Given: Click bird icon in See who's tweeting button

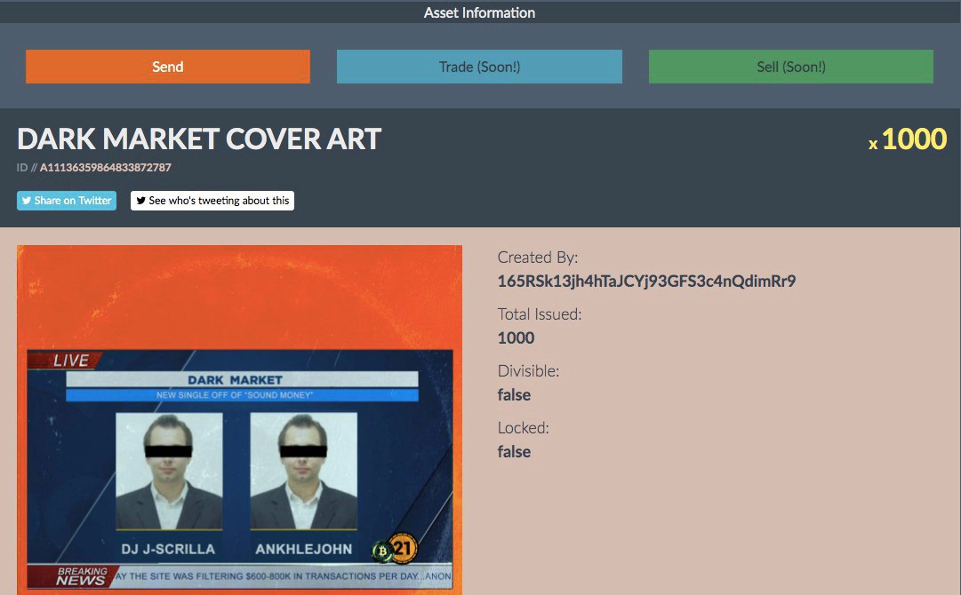Looking at the screenshot, I should pos(141,200).
